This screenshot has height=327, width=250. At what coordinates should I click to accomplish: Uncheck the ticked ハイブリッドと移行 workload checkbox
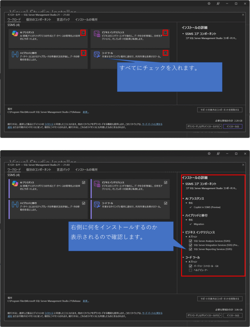click(x=83, y=203)
